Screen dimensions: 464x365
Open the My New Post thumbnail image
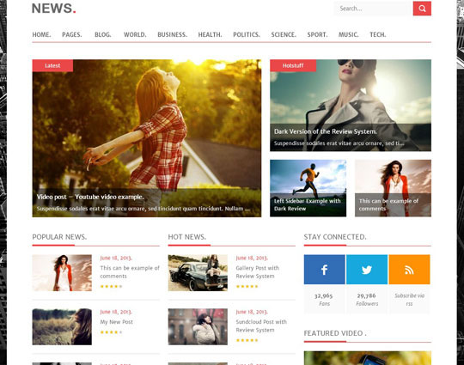[x=62, y=326]
